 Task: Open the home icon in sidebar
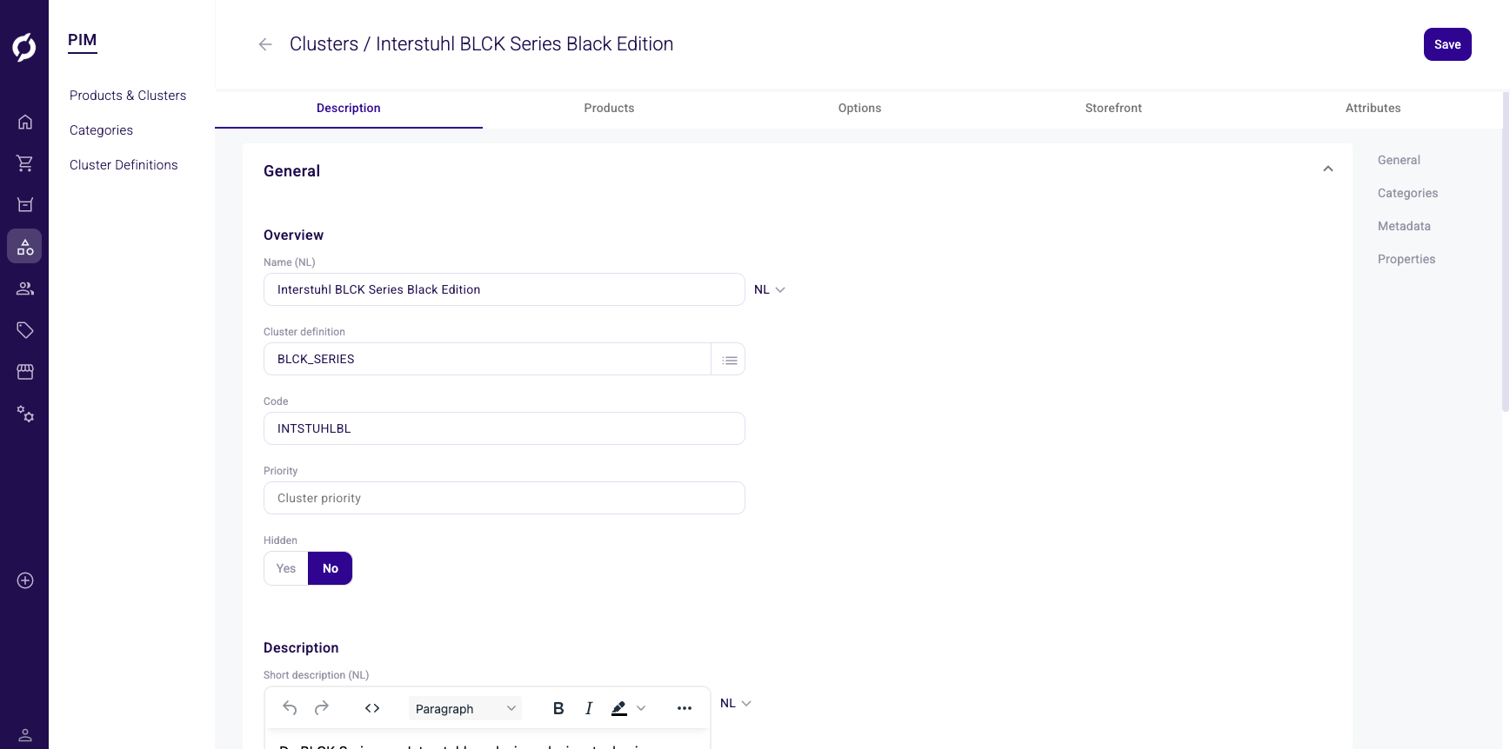click(x=25, y=122)
